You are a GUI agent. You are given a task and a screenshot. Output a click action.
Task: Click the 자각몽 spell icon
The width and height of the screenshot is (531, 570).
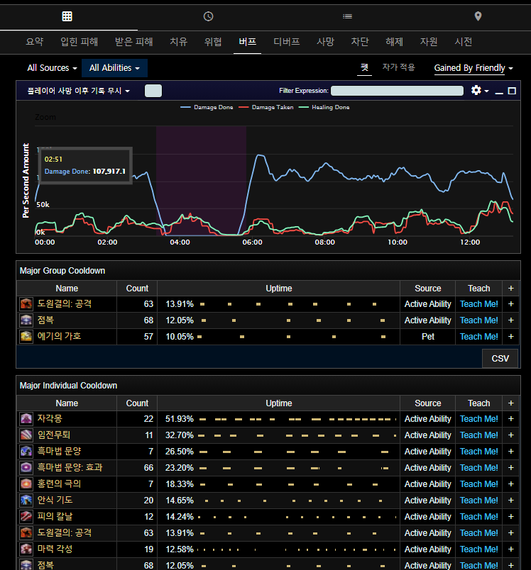pos(26,419)
